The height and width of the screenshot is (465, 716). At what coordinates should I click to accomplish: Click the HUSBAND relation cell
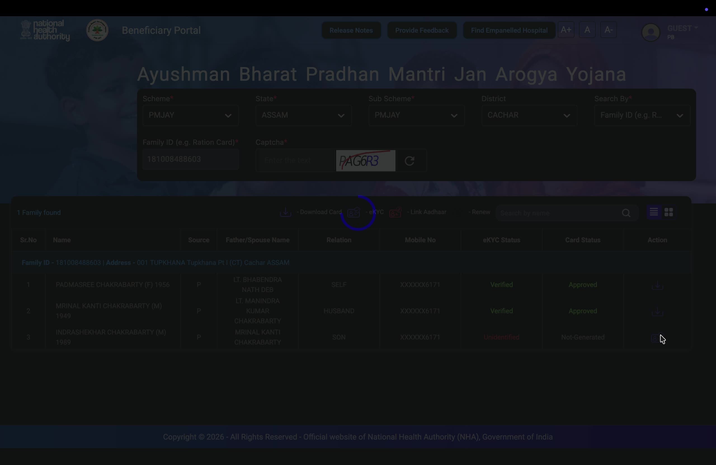pyautogui.click(x=339, y=311)
